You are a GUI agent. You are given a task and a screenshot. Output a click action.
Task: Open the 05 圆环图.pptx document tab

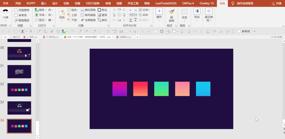[x=51, y=37]
